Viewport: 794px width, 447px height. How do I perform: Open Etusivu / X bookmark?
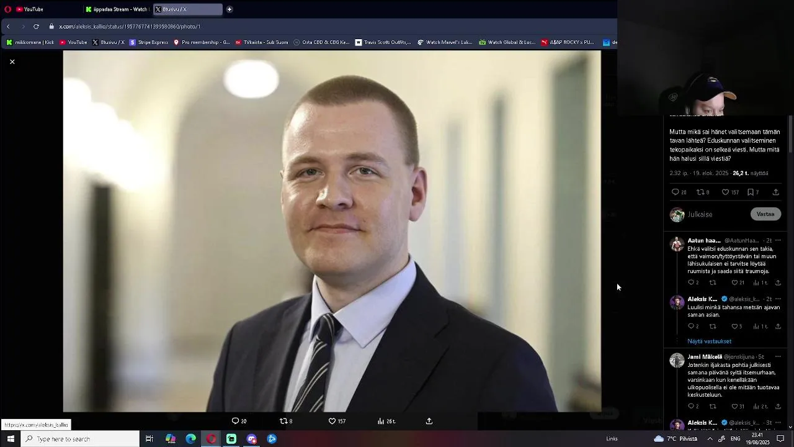109,42
